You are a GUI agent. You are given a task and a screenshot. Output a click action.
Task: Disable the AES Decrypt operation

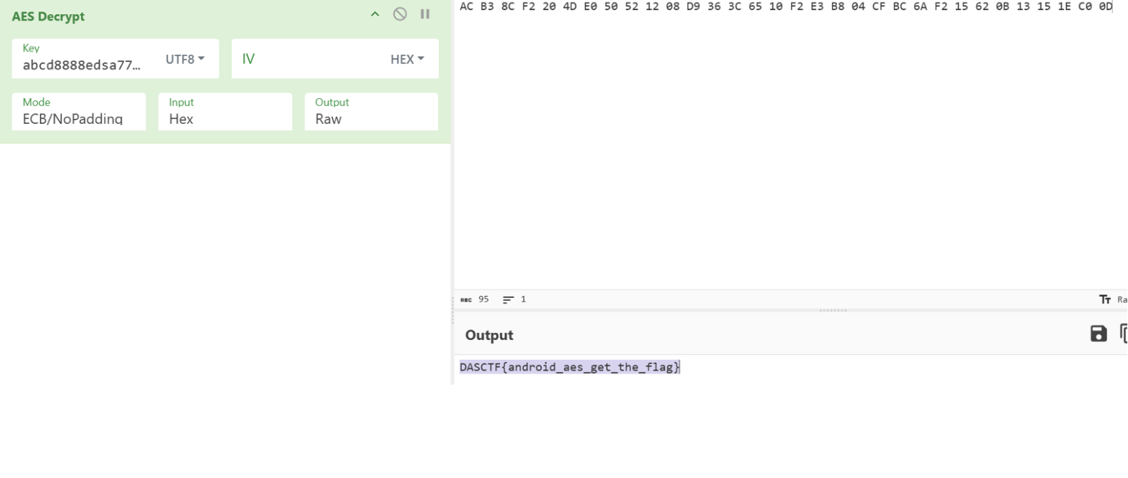[400, 14]
